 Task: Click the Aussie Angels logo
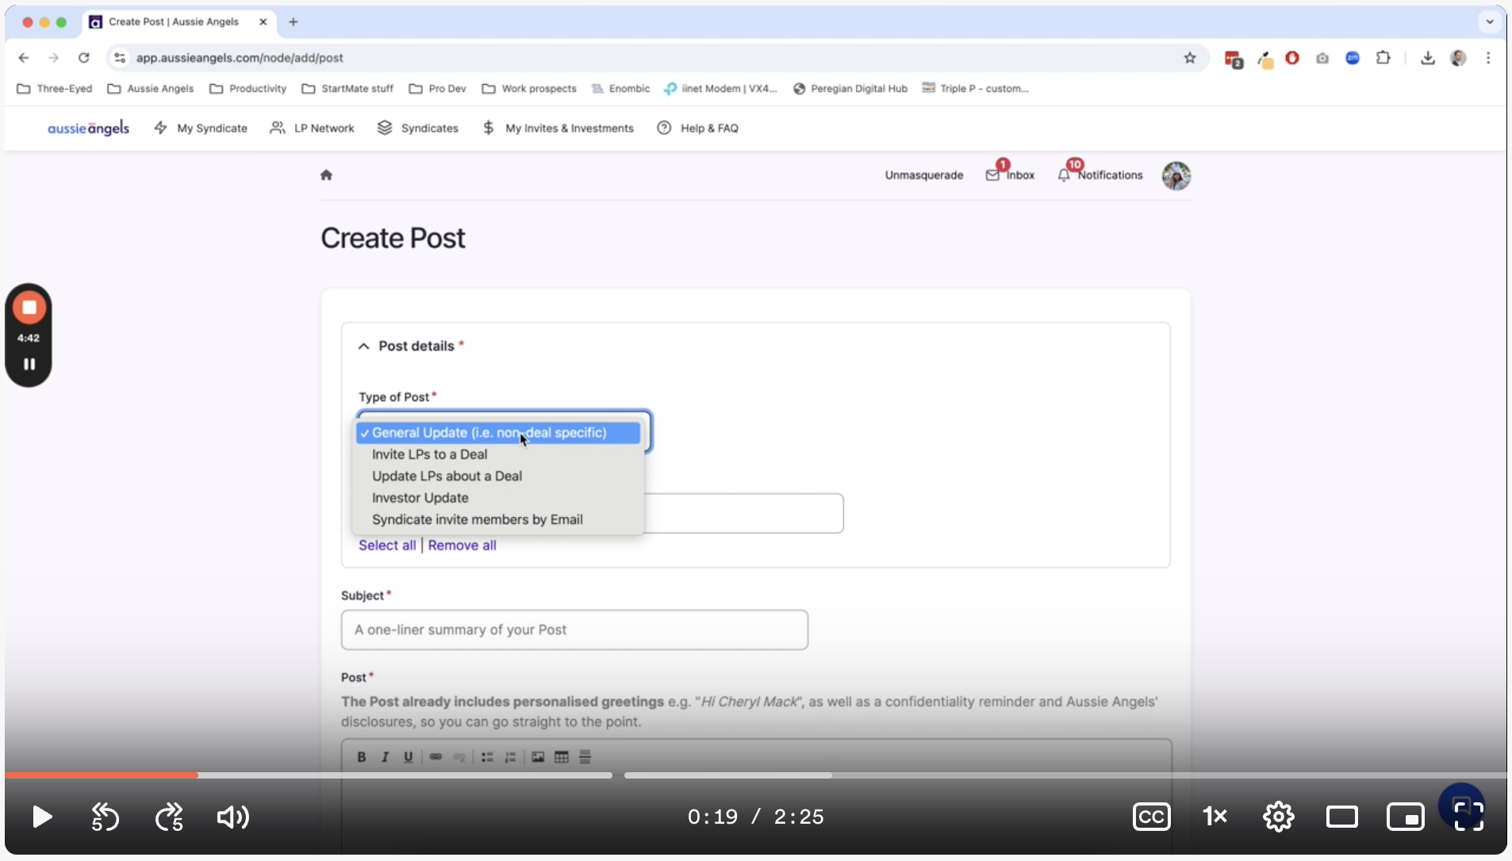click(88, 128)
